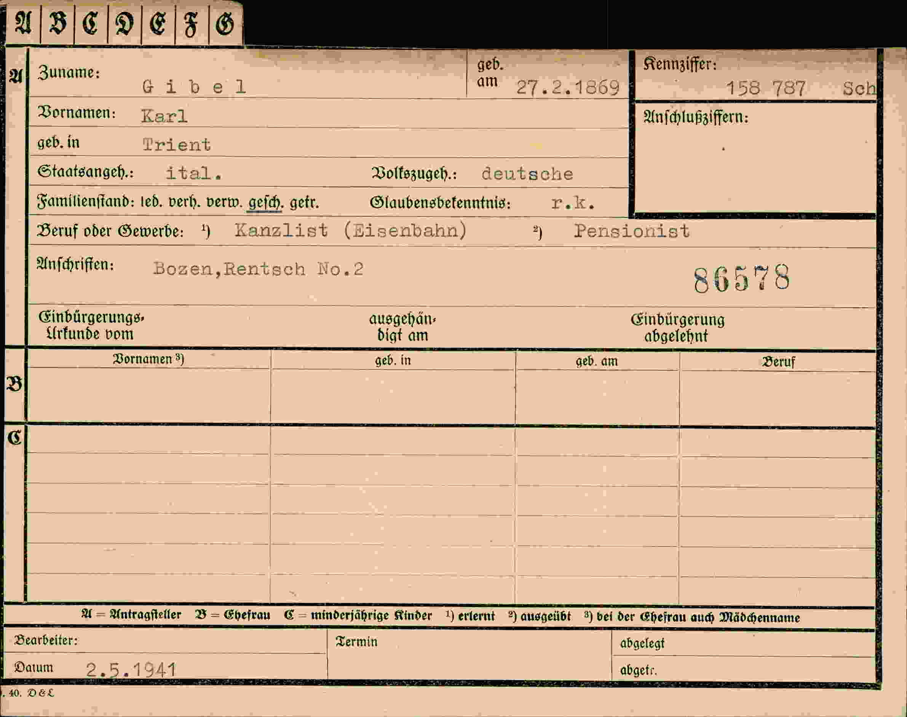Click the word 'Pensionist'
The image size is (907, 717).
[x=632, y=231]
